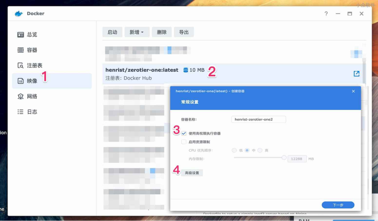The image size is (378, 221).
Task: Click the 日志 list icon in sidebar
Action: [x=20, y=112]
